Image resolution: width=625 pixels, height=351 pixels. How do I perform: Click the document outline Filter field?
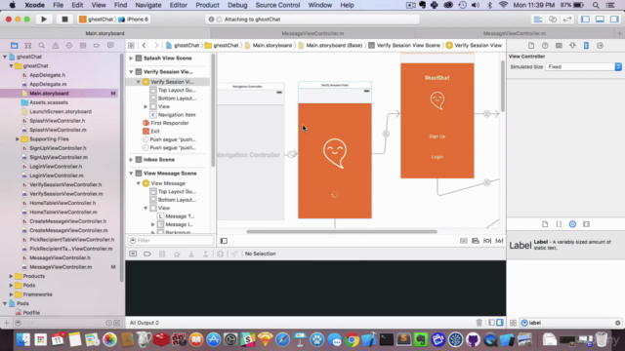(x=171, y=241)
